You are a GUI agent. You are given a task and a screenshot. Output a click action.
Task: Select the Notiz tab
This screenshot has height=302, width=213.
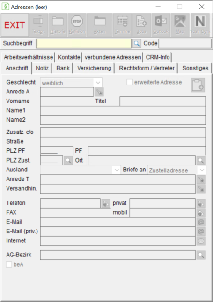[42, 68]
